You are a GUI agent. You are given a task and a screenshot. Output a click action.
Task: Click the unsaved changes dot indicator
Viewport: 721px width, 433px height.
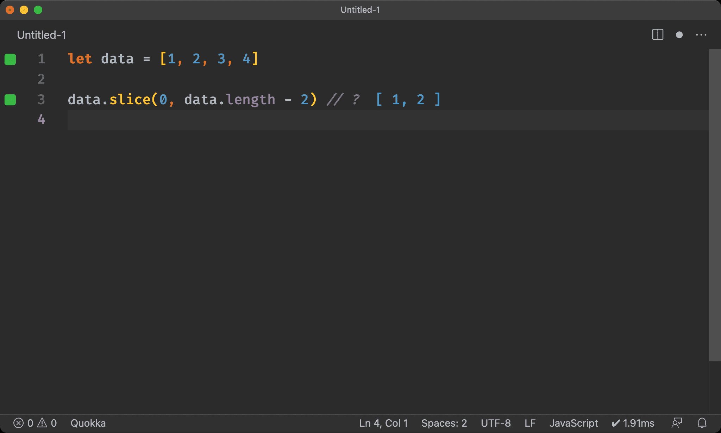point(679,35)
